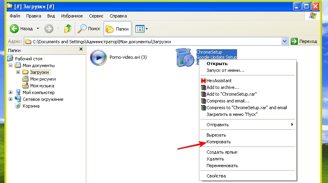The height and width of the screenshot is (183, 328).
Task: Choose HexAssistant in context menu
Action: [248, 81]
